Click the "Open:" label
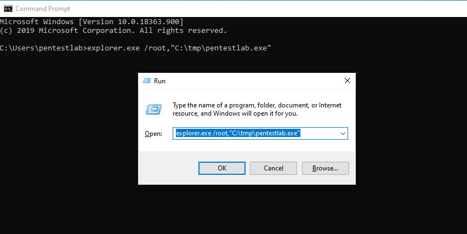This screenshot has width=467, height=234. click(153, 134)
